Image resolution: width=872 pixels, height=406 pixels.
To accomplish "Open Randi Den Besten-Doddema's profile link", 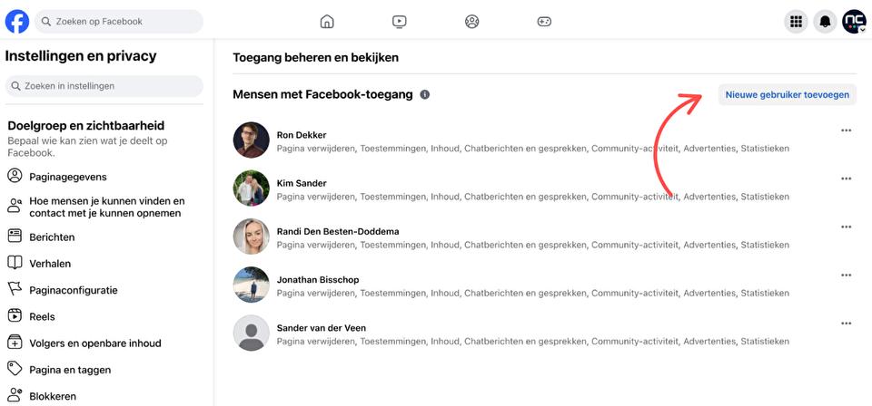I will tap(337, 231).
